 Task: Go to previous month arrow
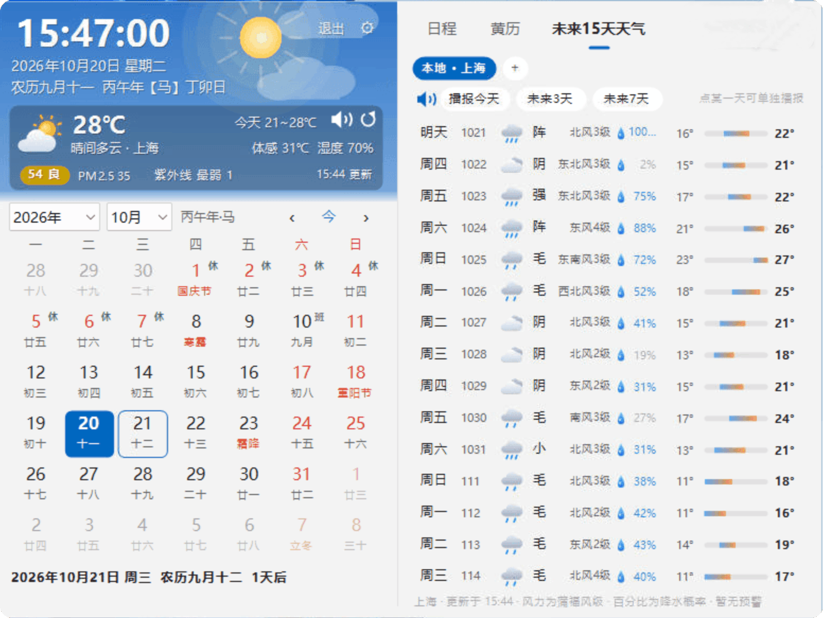(x=292, y=218)
